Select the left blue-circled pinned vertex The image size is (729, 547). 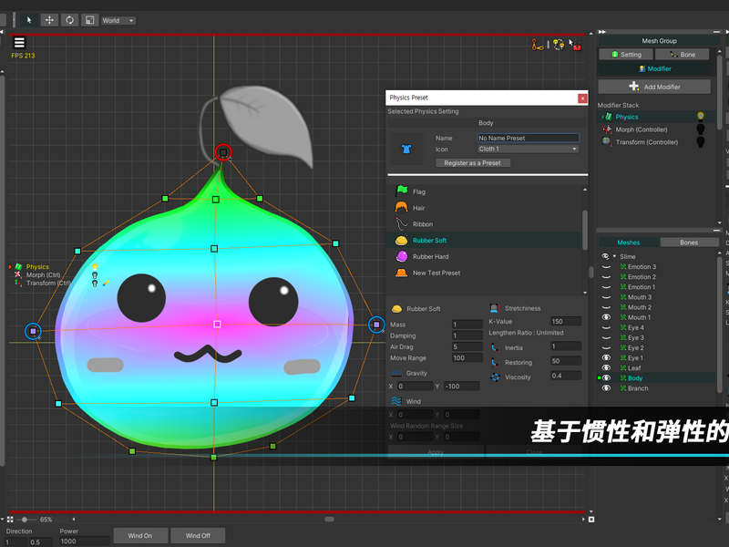33,331
